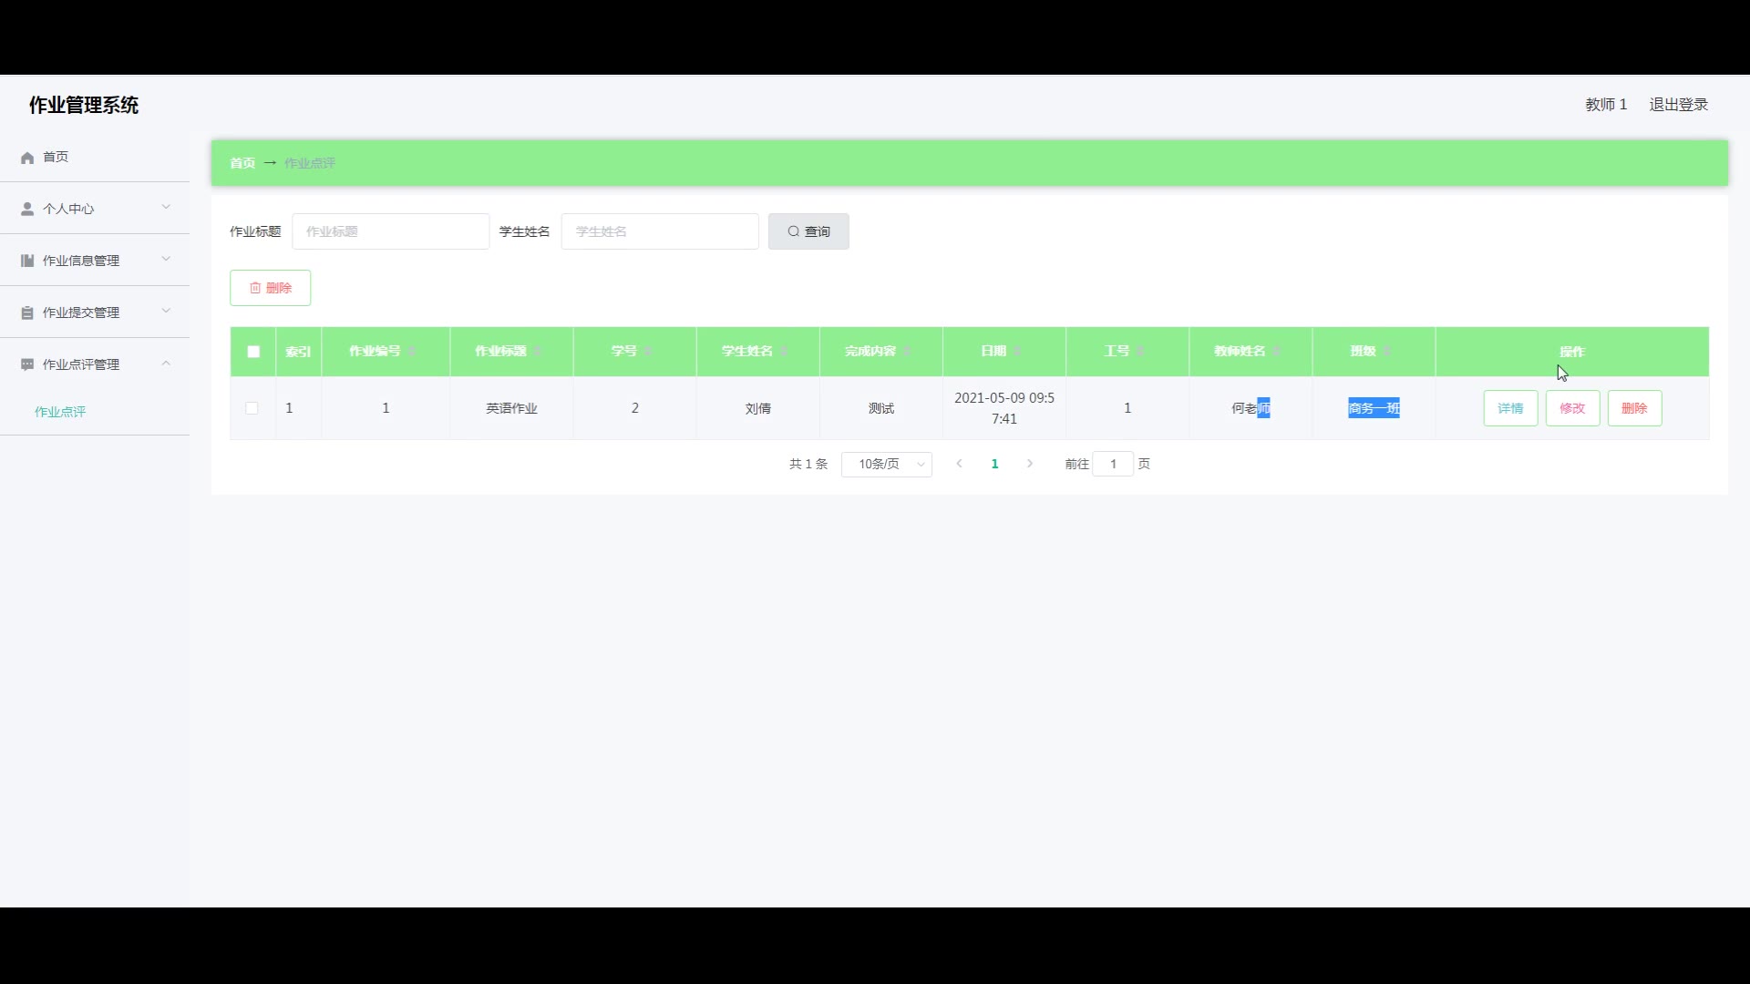The height and width of the screenshot is (984, 1750).
Task: Collapse the 作业点评管理 menu chevron
Action: click(x=166, y=363)
